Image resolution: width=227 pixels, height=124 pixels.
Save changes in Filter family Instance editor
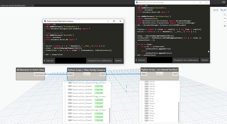(x=100, y=61)
